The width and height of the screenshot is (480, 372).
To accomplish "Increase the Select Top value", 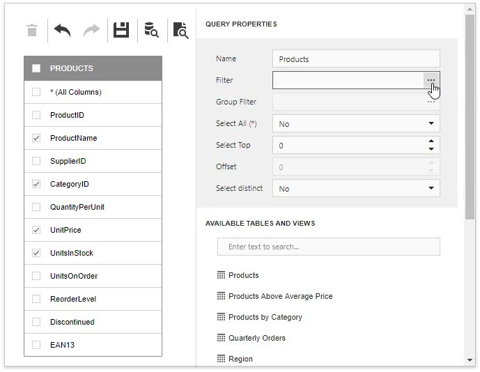I will click(x=431, y=141).
